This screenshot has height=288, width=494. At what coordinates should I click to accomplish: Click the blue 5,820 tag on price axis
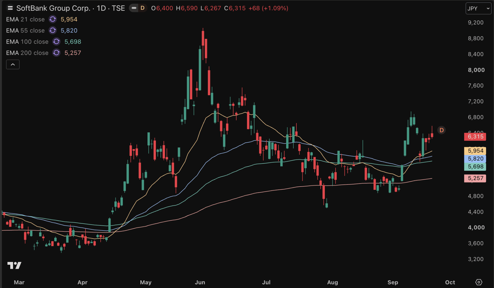pyautogui.click(x=475, y=159)
